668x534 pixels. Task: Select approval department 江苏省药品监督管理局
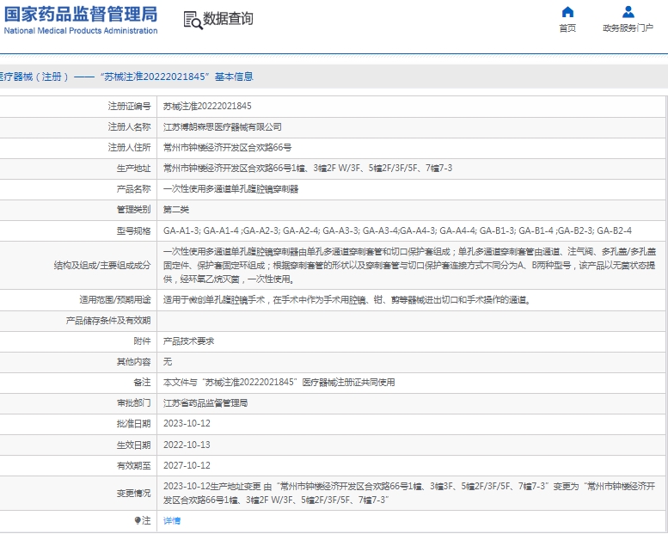pos(205,403)
